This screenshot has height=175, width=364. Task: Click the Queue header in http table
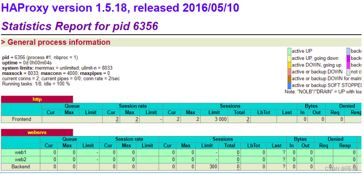(x=72, y=106)
